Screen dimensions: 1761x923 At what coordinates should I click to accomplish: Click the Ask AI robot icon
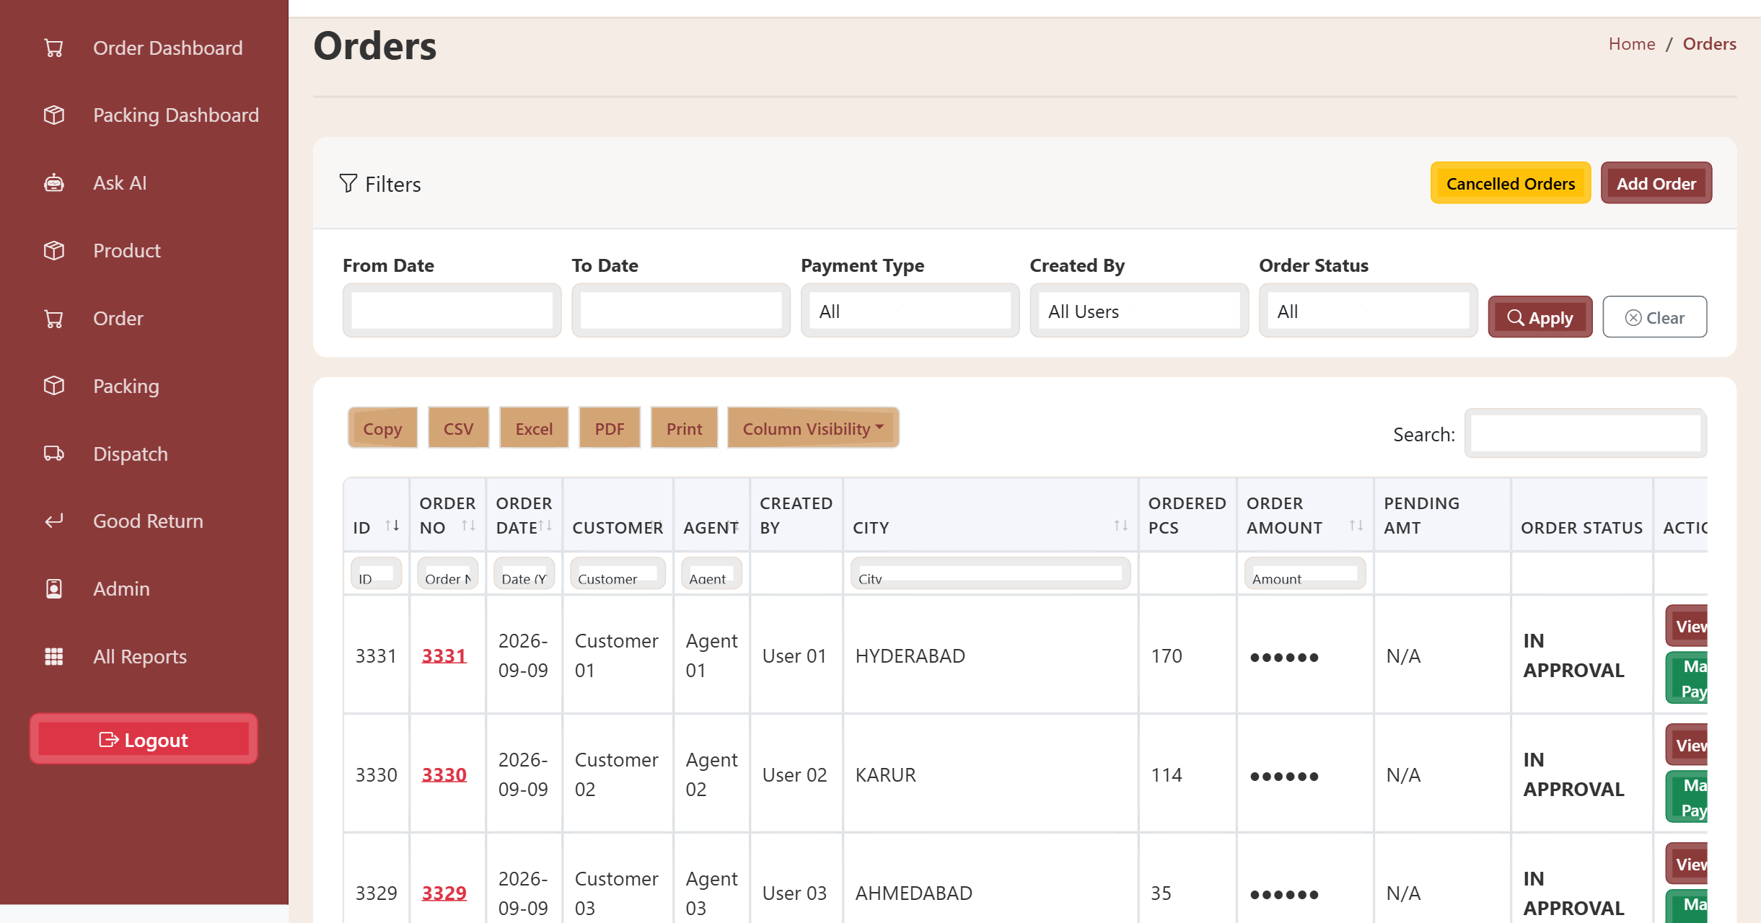click(x=54, y=183)
